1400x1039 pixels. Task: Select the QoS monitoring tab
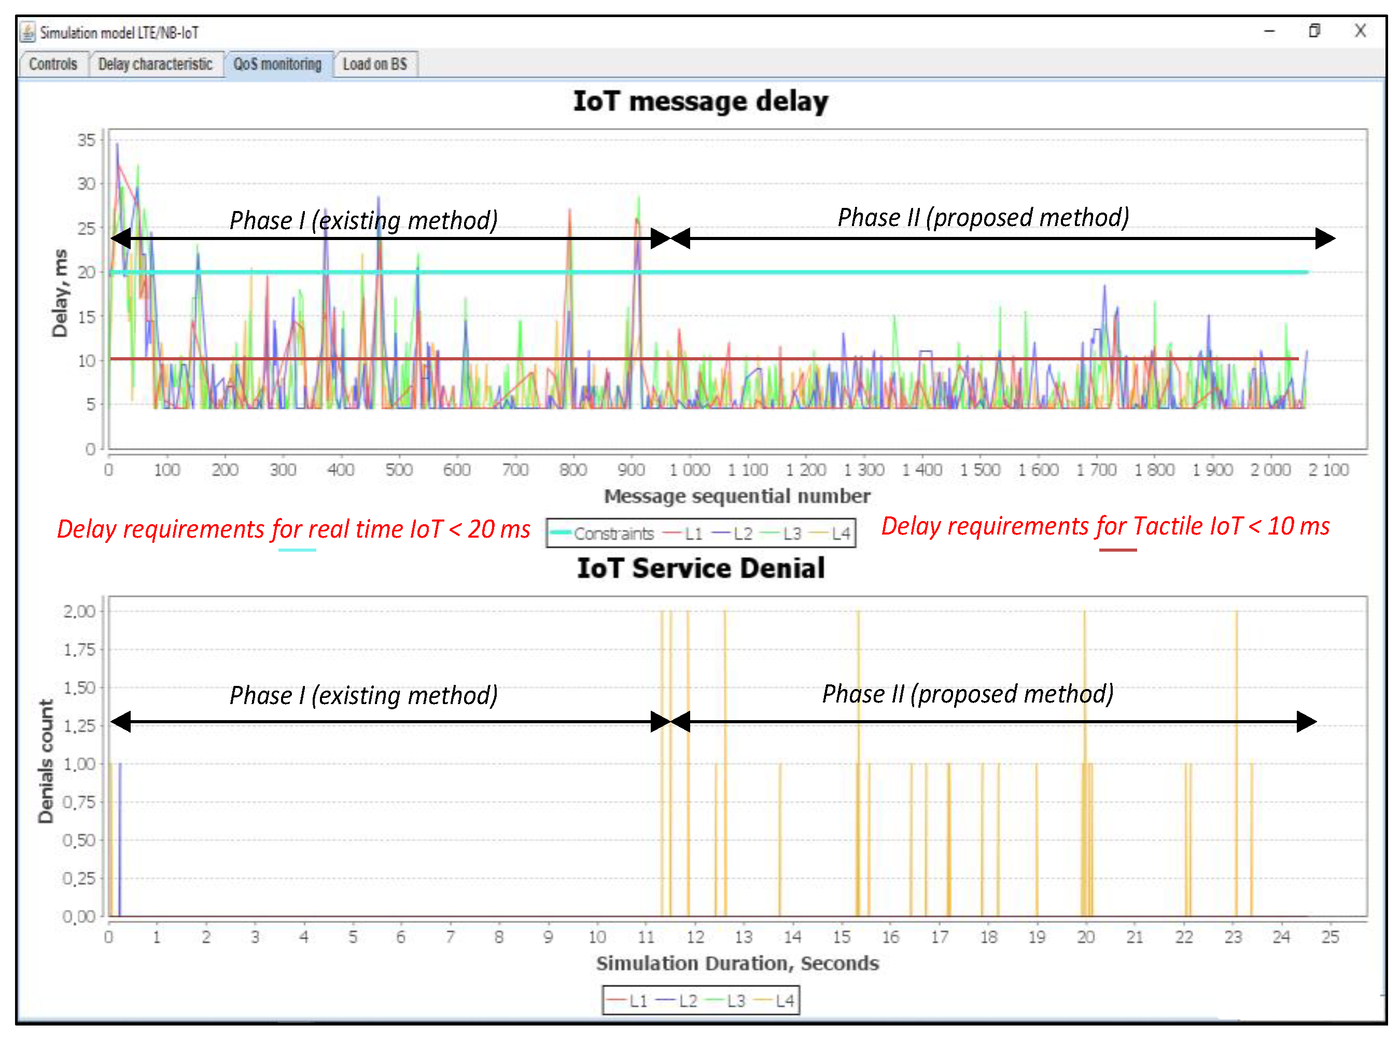pos(277,64)
